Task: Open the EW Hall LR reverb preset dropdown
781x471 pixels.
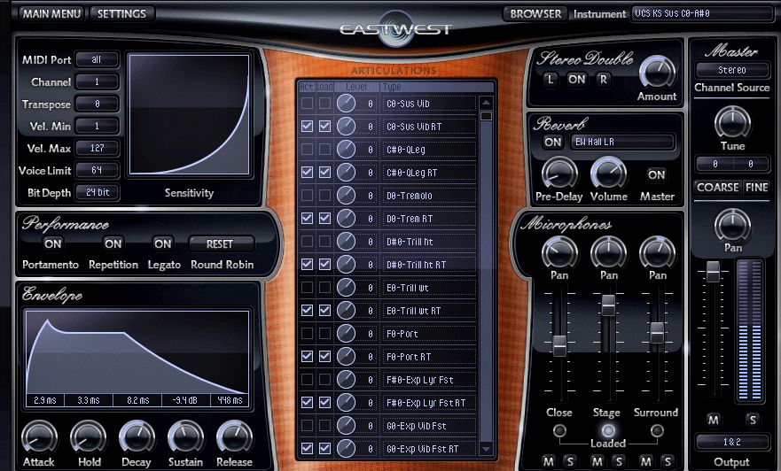Action: tap(622, 142)
